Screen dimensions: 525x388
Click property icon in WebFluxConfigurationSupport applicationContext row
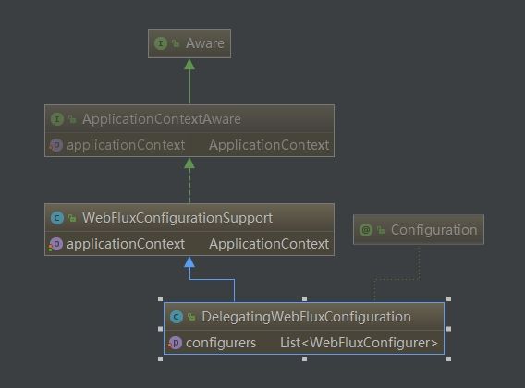point(55,244)
